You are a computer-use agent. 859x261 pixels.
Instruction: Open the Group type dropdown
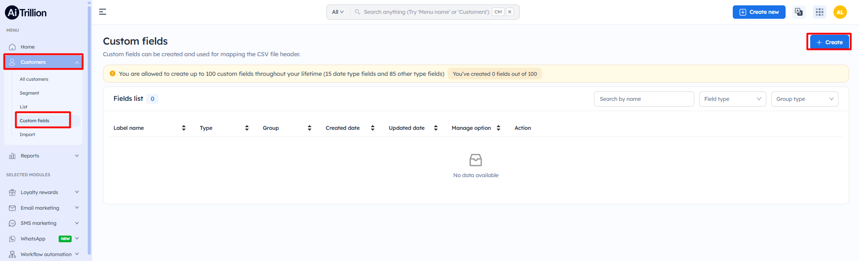point(804,99)
